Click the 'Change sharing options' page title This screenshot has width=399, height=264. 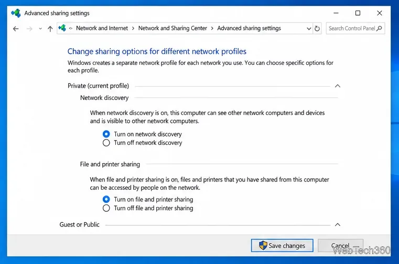point(157,51)
